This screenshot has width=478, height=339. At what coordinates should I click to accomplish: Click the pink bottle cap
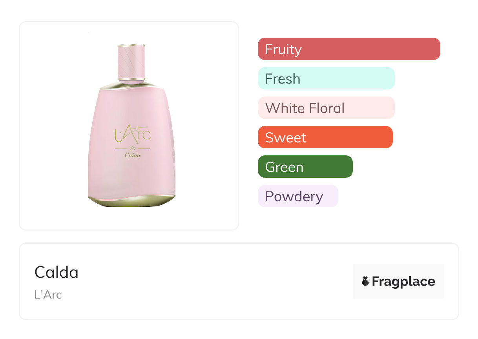point(131,61)
